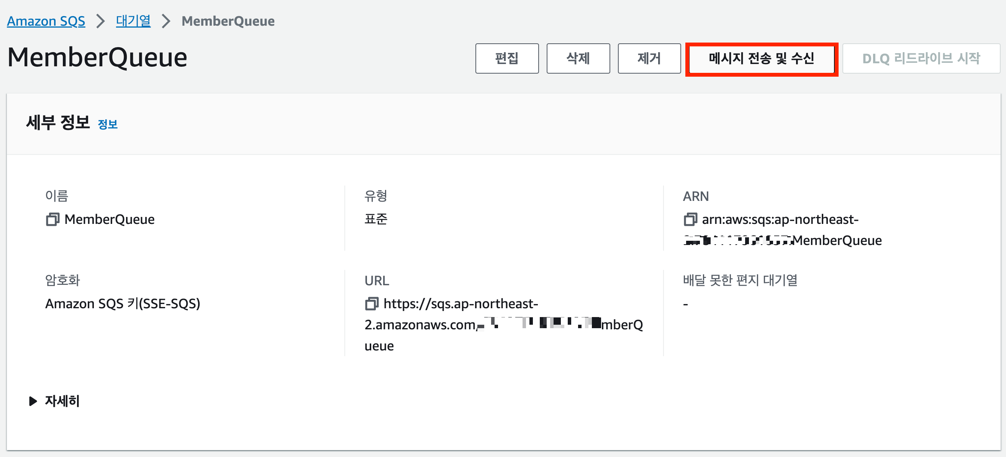The image size is (1006, 457).
Task: Click the 정보 info link beside 세부 정보
Action: [107, 124]
